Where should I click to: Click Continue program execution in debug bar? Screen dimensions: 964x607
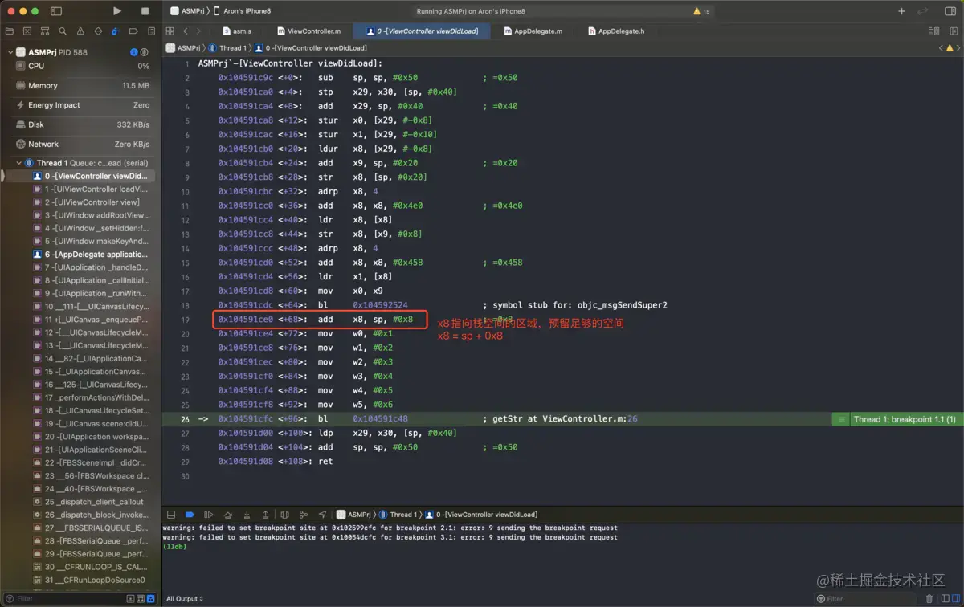pyautogui.click(x=209, y=515)
